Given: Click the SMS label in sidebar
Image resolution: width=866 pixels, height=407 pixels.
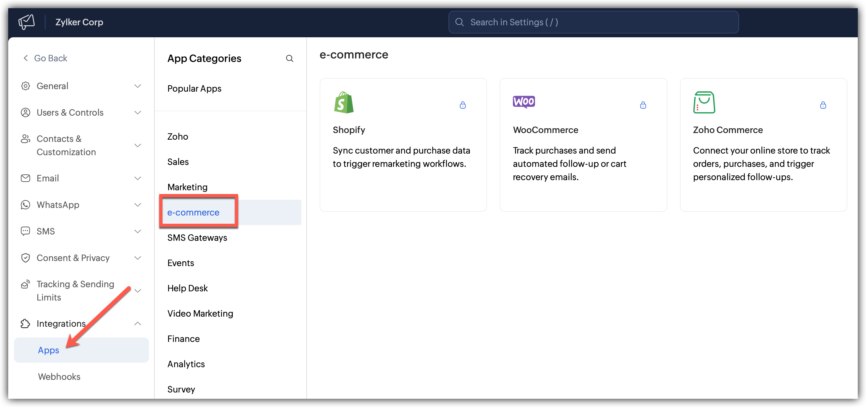Looking at the screenshot, I should point(46,231).
